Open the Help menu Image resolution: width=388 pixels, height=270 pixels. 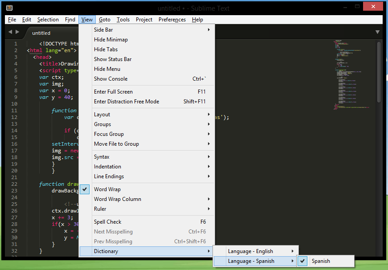[x=197, y=20]
